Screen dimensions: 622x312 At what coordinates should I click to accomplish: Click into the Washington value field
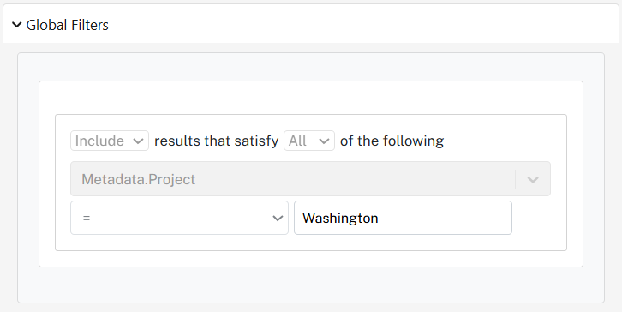tap(403, 218)
